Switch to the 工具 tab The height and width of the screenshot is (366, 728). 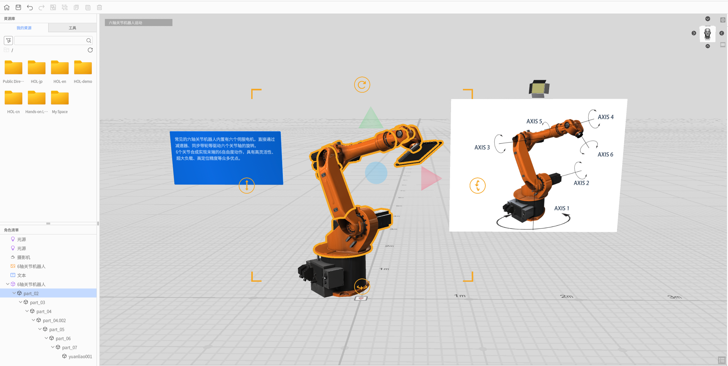click(x=72, y=28)
